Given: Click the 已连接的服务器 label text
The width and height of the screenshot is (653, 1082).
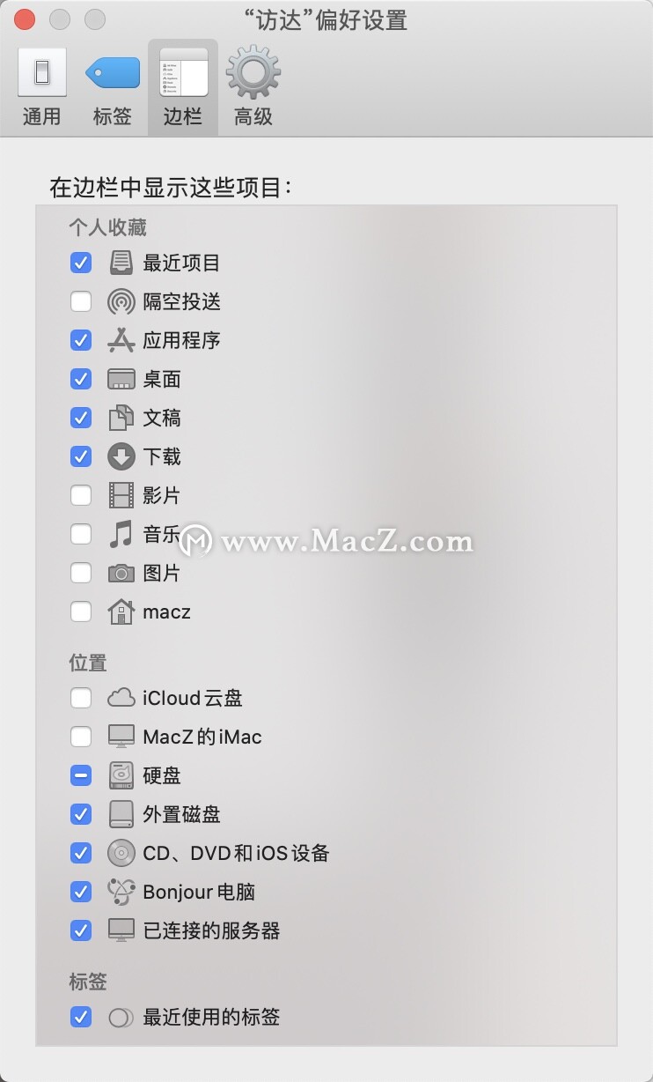Looking at the screenshot, I should (211, 930).
